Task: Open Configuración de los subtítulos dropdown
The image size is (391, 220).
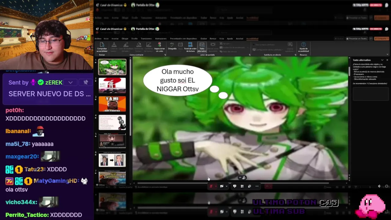Action: coord(268,50)
